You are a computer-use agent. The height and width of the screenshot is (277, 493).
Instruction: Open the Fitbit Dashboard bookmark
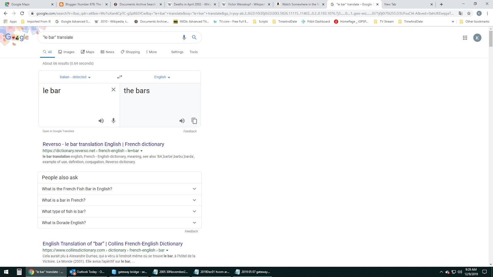tap(316, 22)
